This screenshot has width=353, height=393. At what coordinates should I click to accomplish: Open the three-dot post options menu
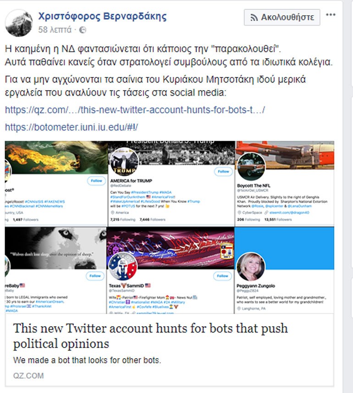[331, 15]
